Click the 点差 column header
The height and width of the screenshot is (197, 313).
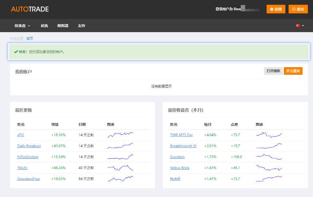[x=234, y=124]
